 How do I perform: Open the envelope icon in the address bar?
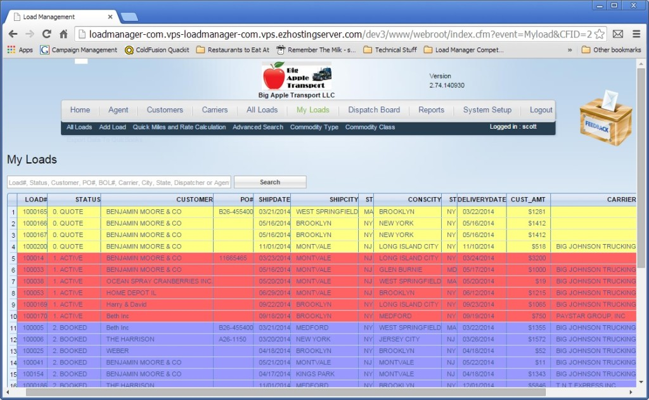(618, 34)
